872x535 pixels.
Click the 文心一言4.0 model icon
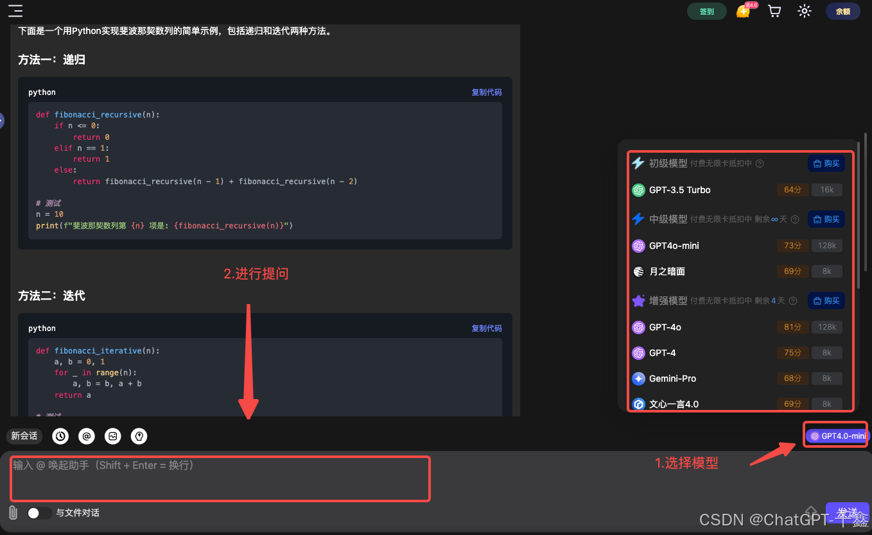pos(638,404)
